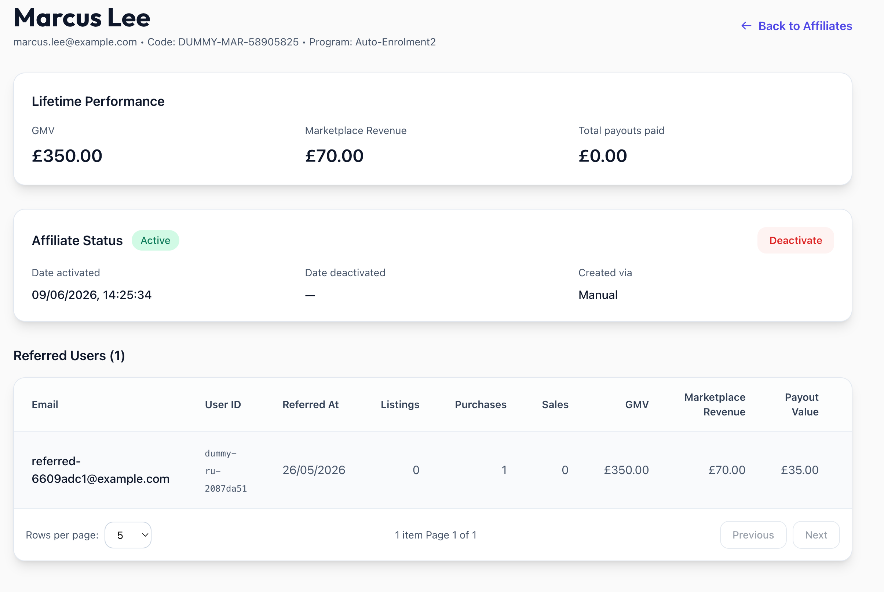Click the Marketplace Revenue column header
884x592 pixels.
[715, 404]
